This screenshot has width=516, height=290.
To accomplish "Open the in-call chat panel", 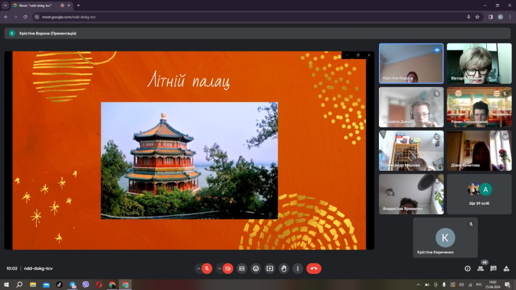I will [x=493, y=269].
